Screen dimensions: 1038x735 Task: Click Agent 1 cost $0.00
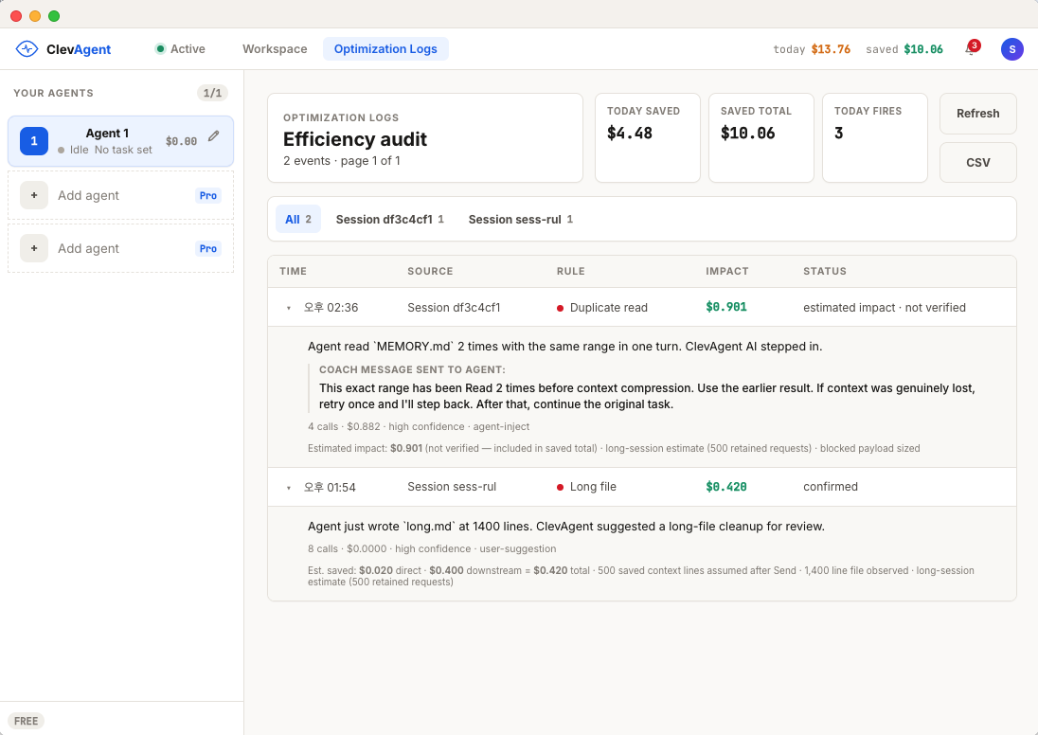pyautogui.click(x=181, y=141)
